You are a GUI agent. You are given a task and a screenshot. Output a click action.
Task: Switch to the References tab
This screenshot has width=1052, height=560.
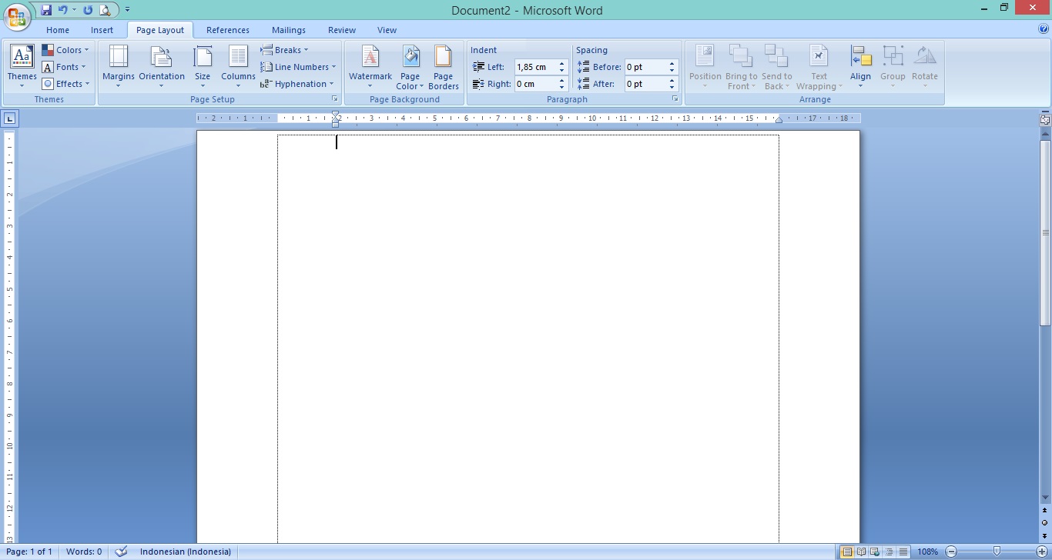coord(228,30)
